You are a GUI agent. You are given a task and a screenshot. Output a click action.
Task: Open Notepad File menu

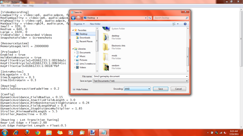(3, 6)
